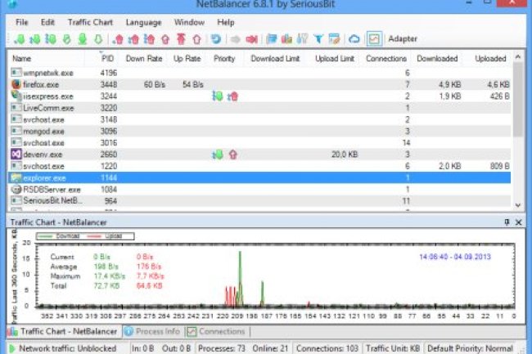
Task: Click the first green download priority icon
Action: (x=20, y=38)
